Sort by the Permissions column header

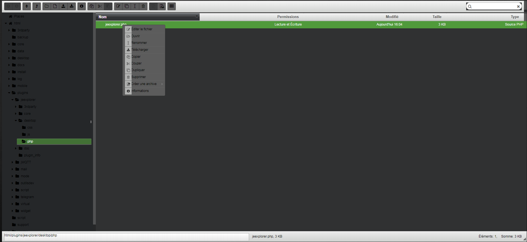[288, 17]
